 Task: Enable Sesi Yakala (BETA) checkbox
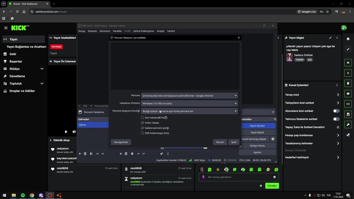click(142, 118)
